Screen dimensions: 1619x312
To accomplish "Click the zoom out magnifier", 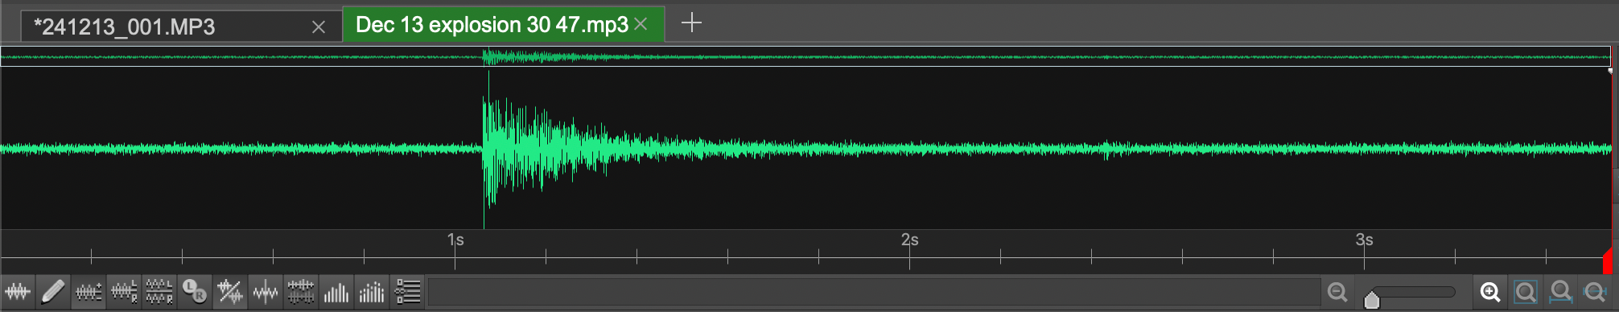I will (1337, 292).
